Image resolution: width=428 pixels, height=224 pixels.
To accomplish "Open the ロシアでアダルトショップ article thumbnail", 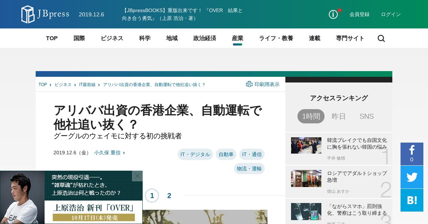I will (x=306, y=178).
